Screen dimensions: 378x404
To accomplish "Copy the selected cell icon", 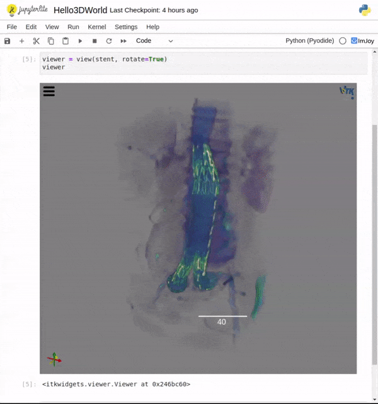I will pyautogui.click(x=50, y=41).
